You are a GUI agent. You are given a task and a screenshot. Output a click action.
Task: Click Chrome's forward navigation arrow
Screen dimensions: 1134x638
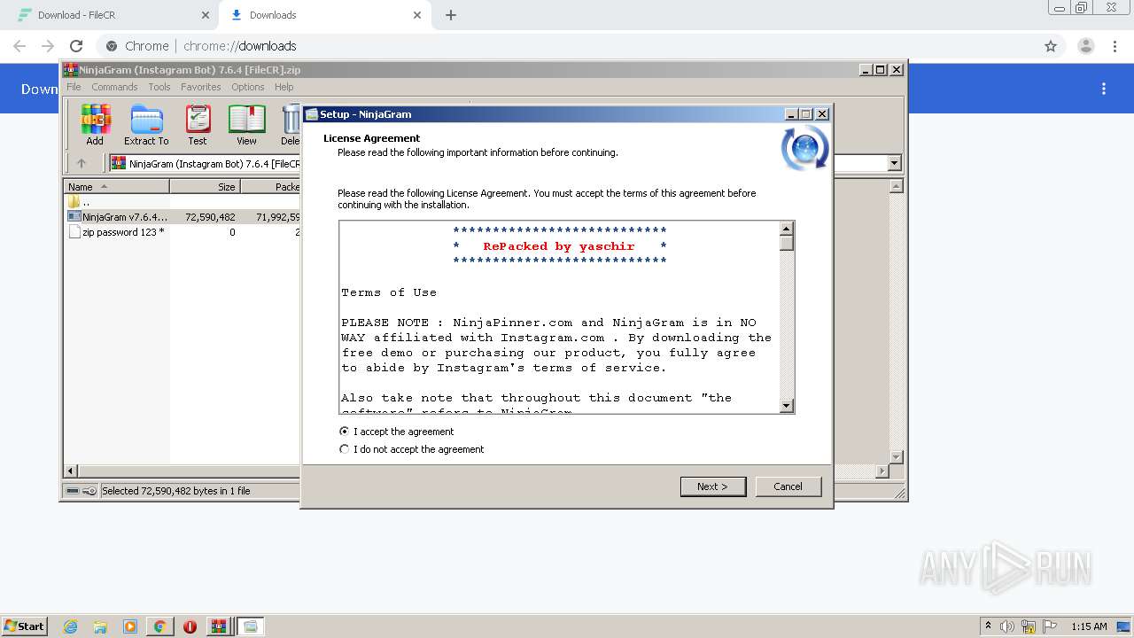coord(48,46)
